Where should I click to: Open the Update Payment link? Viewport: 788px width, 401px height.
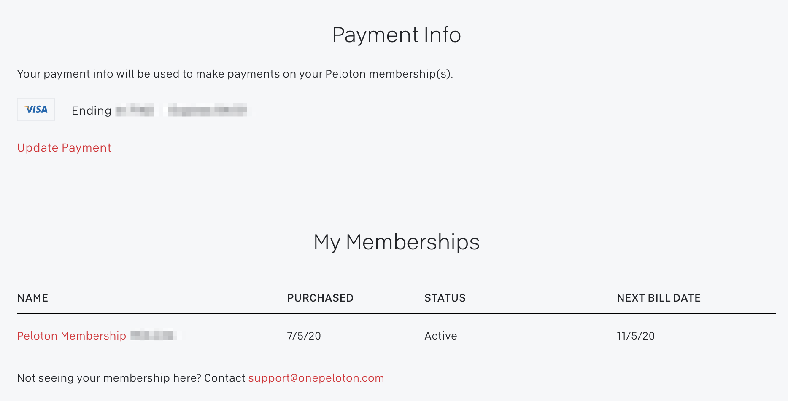point(64,148)
